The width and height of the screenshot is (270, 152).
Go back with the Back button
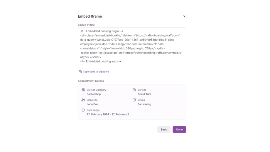[164, 129]
